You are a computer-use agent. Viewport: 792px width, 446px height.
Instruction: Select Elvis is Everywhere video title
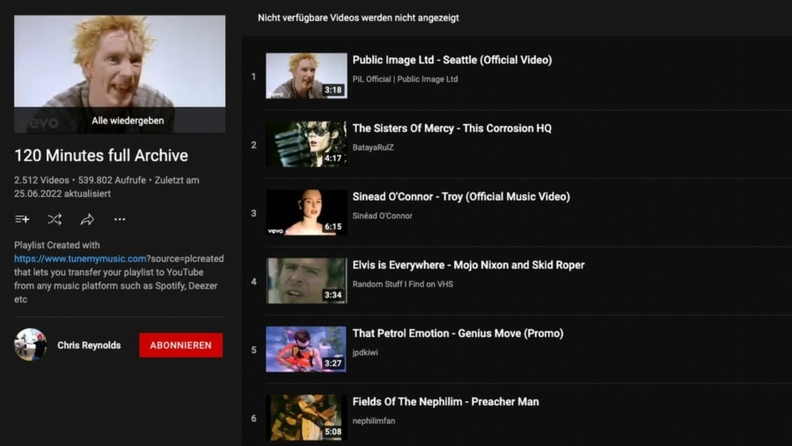(x=468, y=265)
